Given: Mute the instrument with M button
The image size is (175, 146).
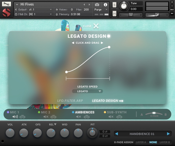Looking at the screenshot, I should coord(114,14).
